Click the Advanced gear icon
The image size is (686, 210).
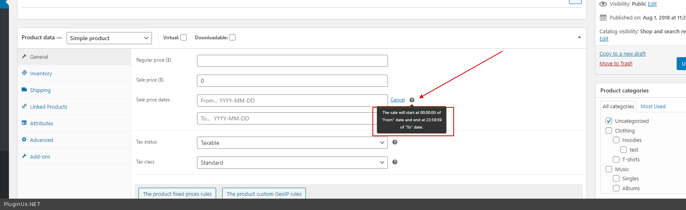[24, 139]
